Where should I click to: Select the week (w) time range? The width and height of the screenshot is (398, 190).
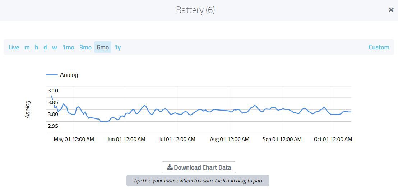coord(54,47)
